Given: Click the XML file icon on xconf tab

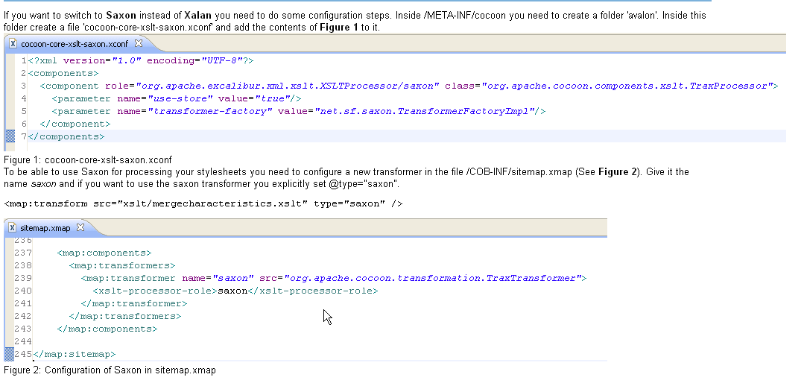Looking at the screenshot, I should [13, 43].
